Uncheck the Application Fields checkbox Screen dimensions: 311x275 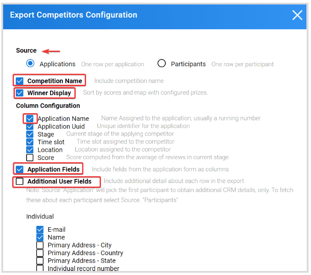coord(20,169)
